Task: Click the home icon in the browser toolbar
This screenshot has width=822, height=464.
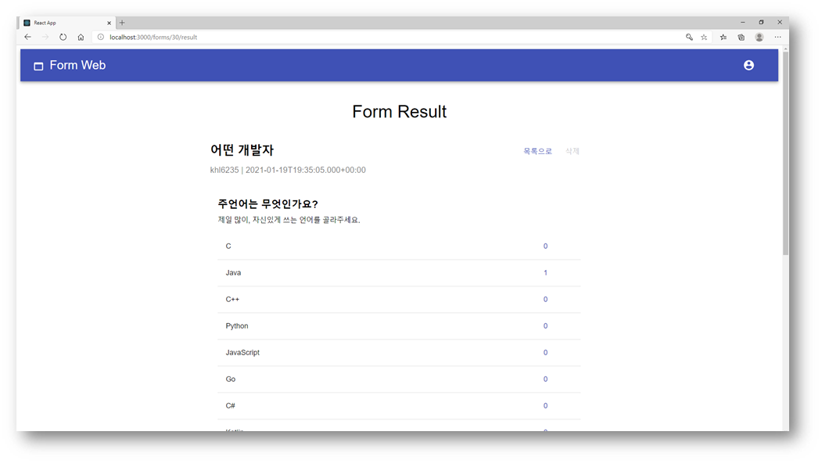Action: click(x=81, y=37)
